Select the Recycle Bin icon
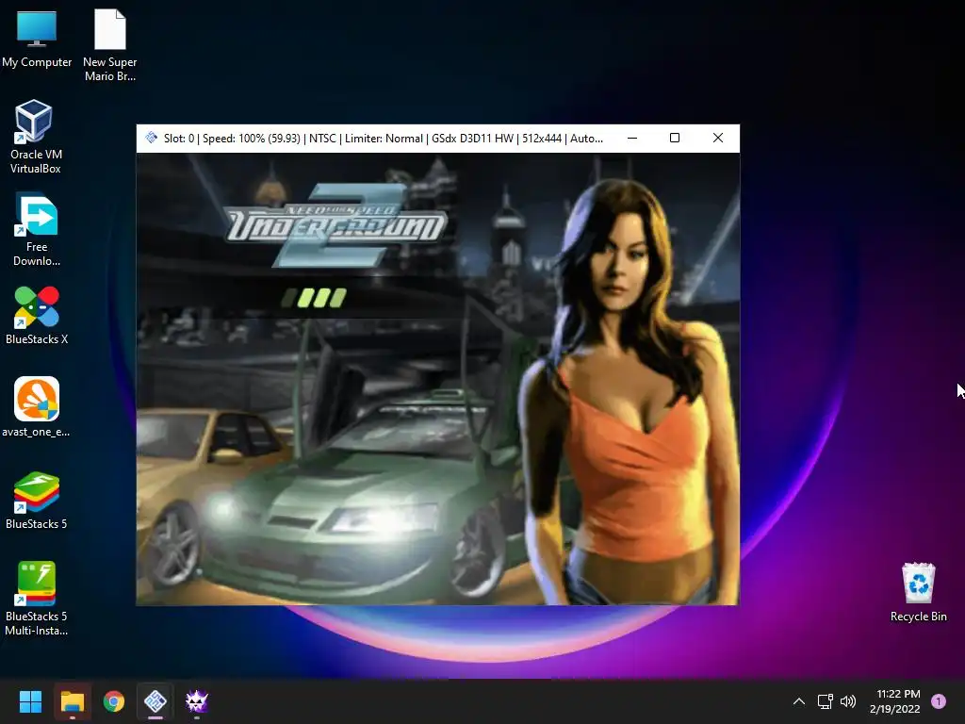965x724 pixels. coord(918,592)
